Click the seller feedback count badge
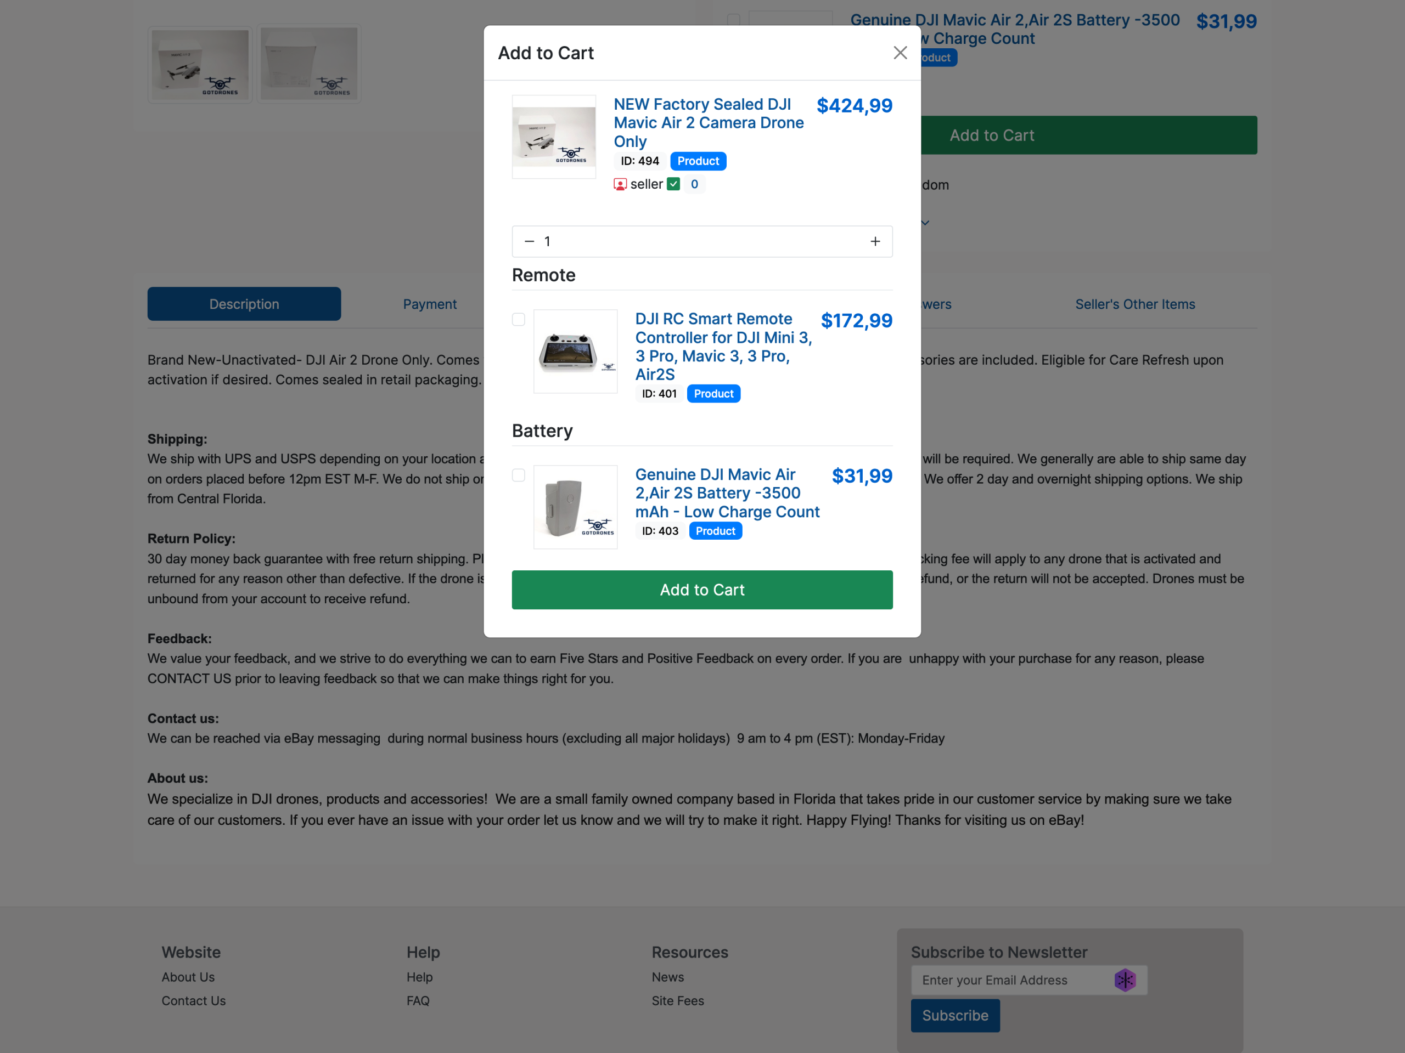This screenshot has height=1053, width=1405. (x=694, y=184)
